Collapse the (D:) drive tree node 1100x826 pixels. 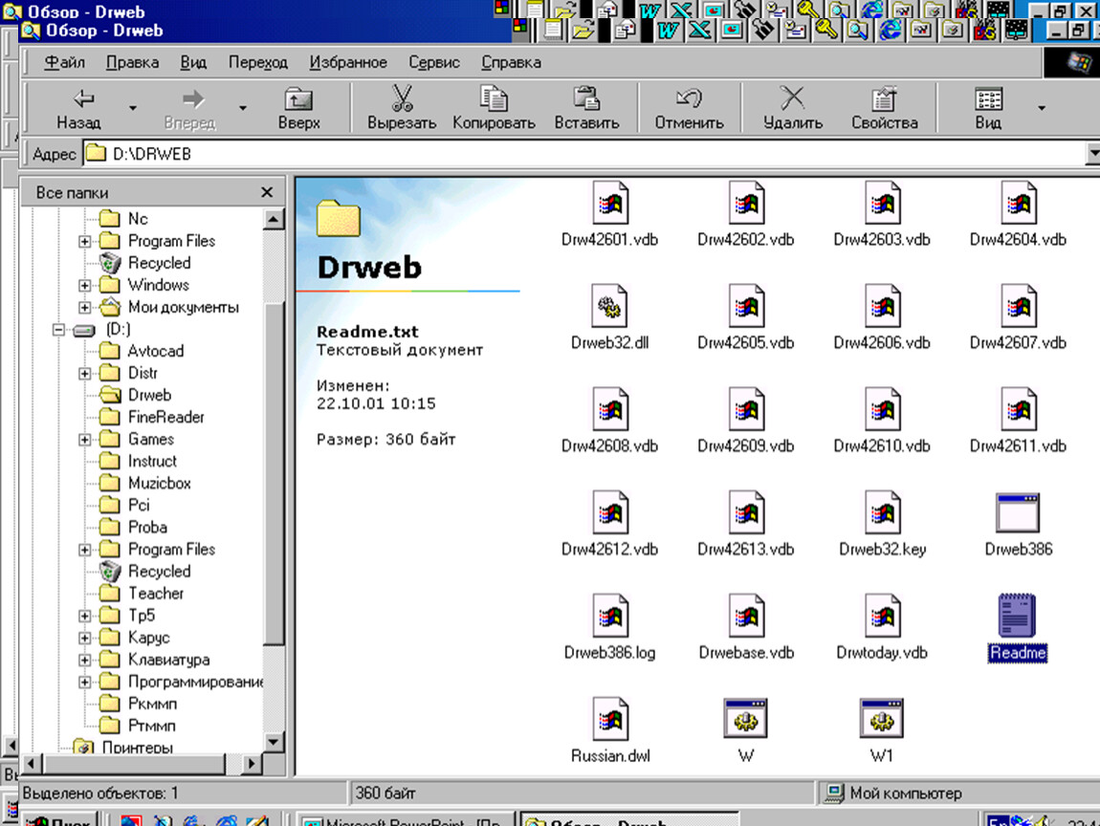(59, 329)
